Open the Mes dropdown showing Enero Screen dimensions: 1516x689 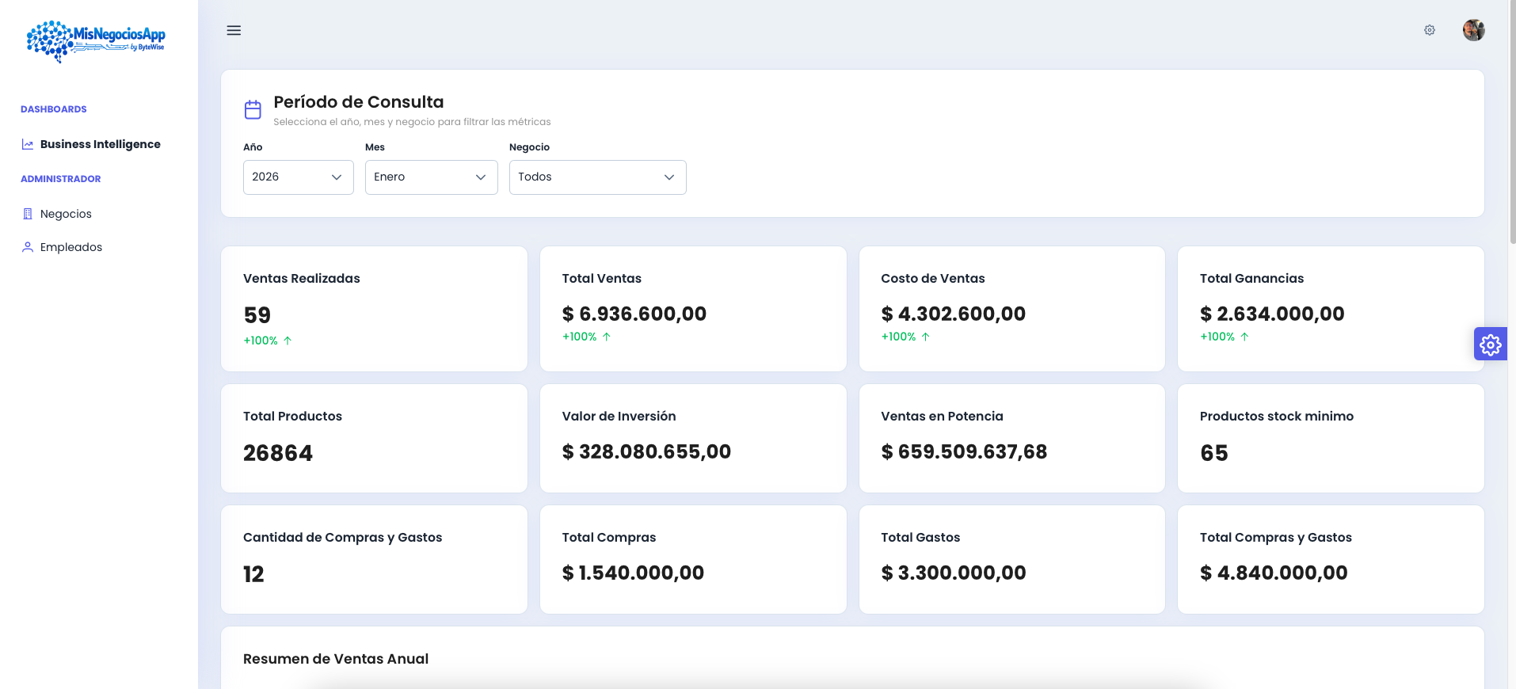coord(431,177)
